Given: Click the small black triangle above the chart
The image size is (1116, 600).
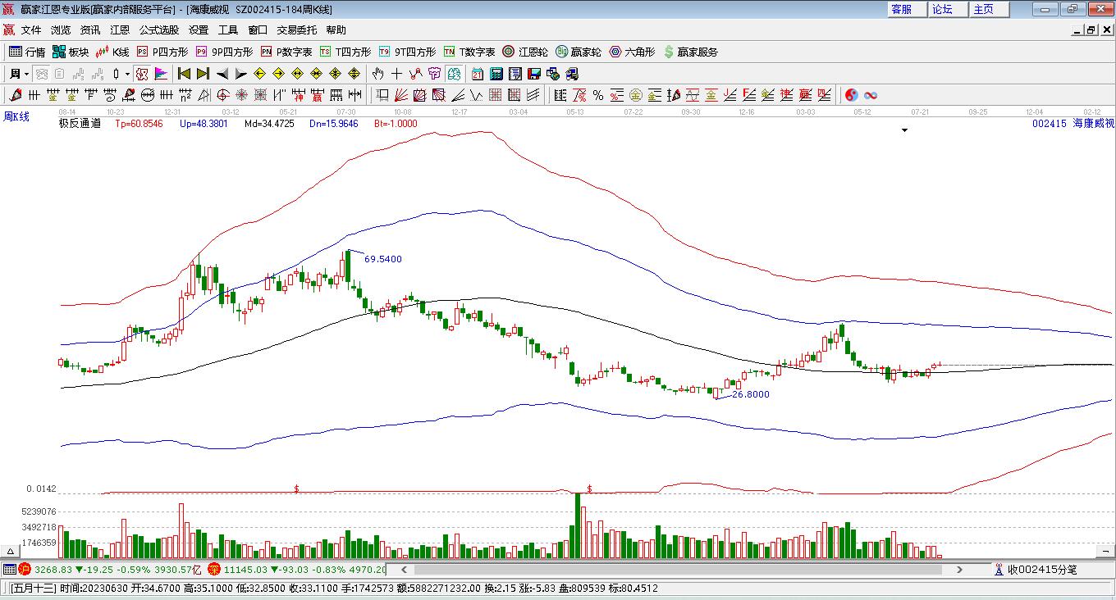Looking at the screenshot, I should tap(904, 130).
